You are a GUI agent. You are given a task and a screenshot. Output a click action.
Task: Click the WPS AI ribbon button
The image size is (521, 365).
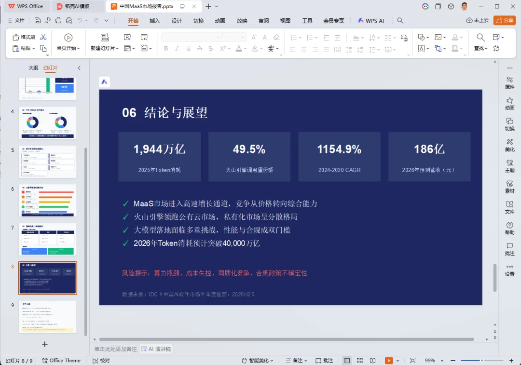[371, 21]
